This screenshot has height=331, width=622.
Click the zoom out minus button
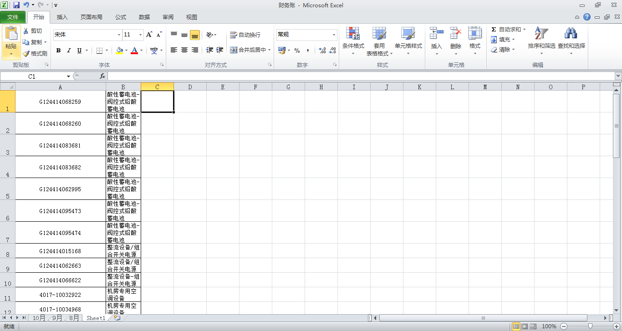tap(564, 326)
